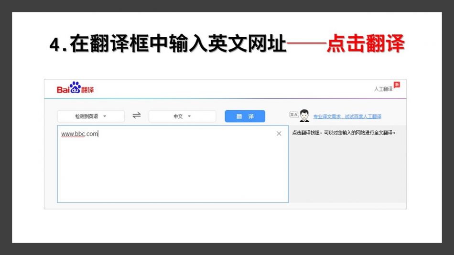454x255 pixels.
Task: Click the 点击翻译按钮 hint text
Action: click(344, 133)
